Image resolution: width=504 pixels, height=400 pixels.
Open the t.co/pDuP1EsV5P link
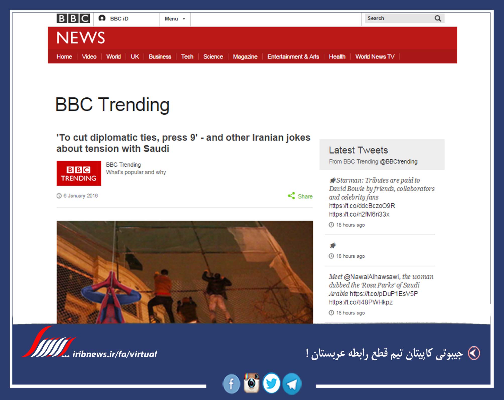[x=384, y=294]
